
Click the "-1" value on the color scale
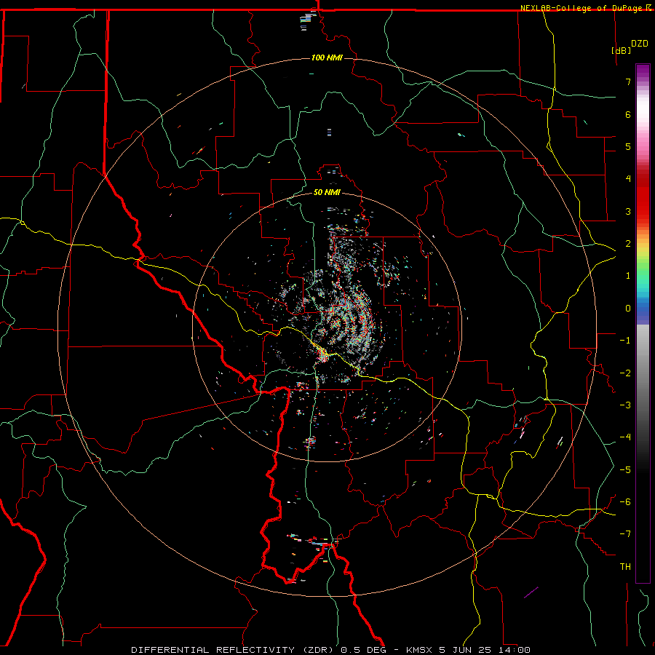[625, 341]
